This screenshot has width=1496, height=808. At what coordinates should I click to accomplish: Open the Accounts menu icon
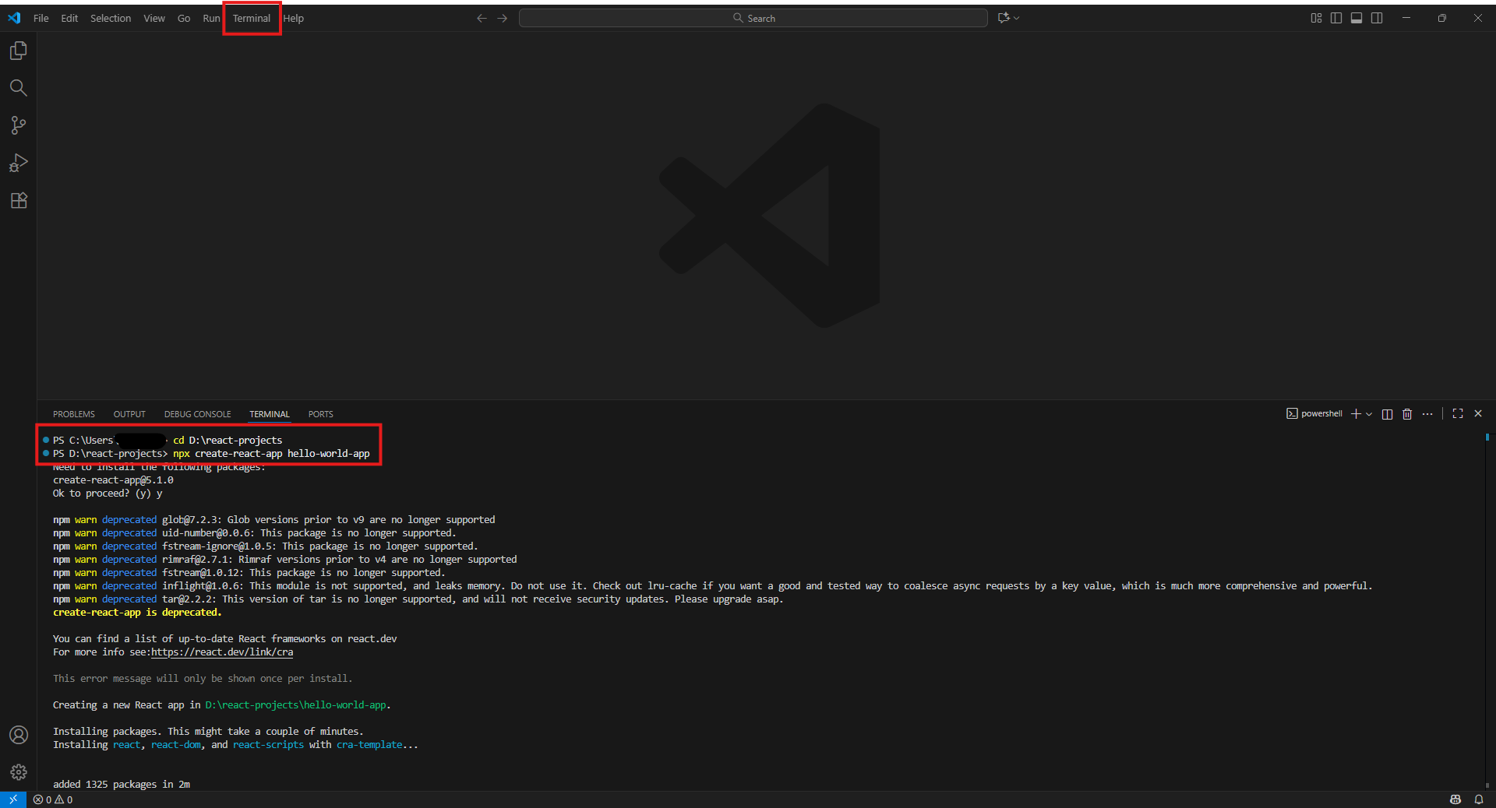tap(19, 735)
